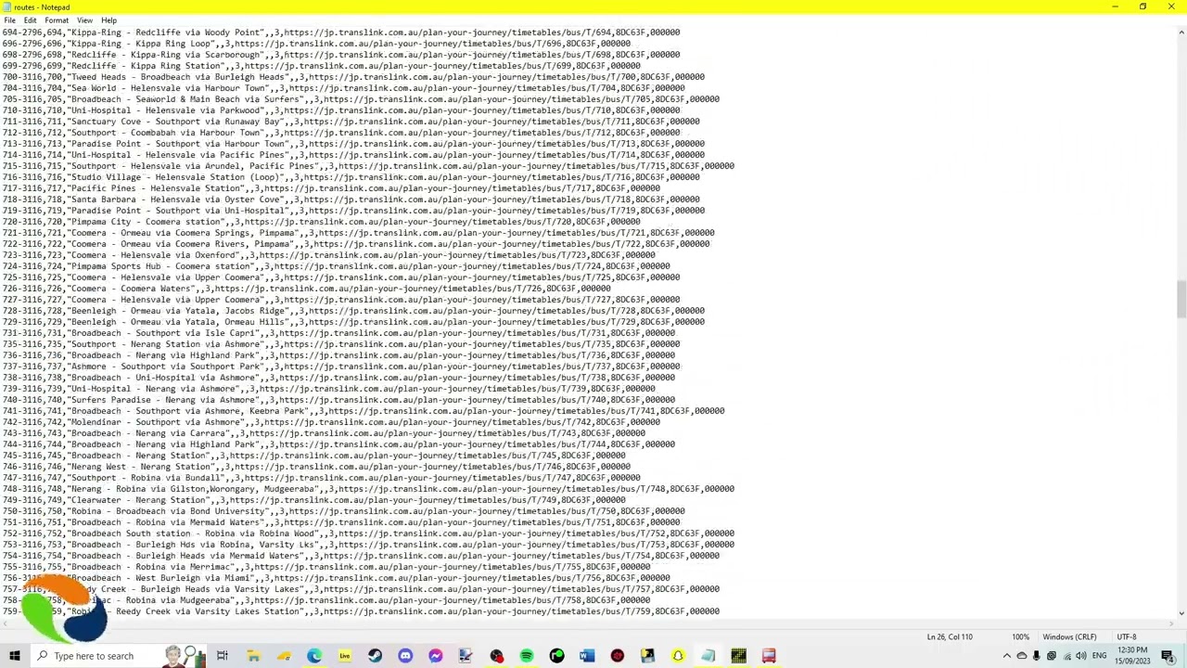Open the red bus app on the taskbar
This screenshot has width=1187, height=668.
[769, 656]
